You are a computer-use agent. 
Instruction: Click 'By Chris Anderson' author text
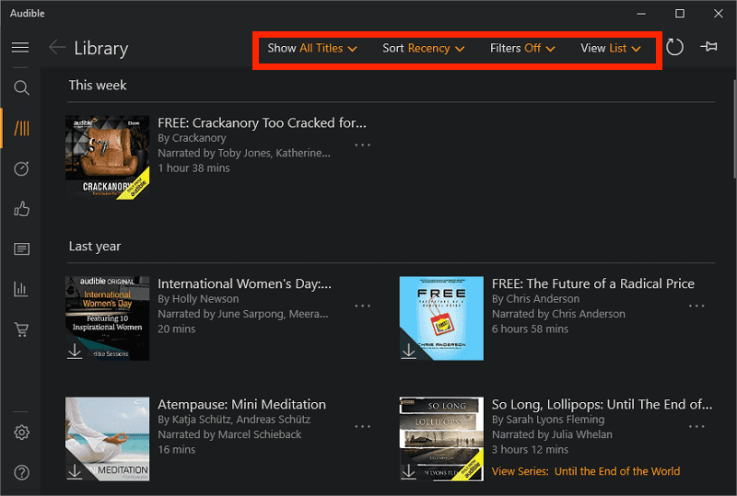tap(535, 299)
